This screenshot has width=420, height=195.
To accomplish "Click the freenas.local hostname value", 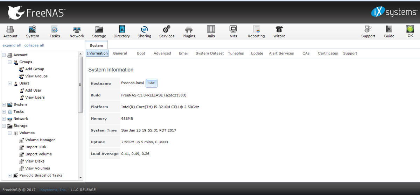I will [132, 83].
